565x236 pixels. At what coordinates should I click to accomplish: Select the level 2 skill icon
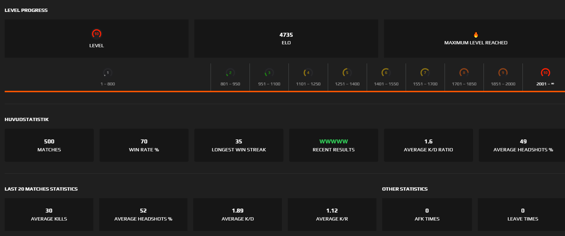230,73
